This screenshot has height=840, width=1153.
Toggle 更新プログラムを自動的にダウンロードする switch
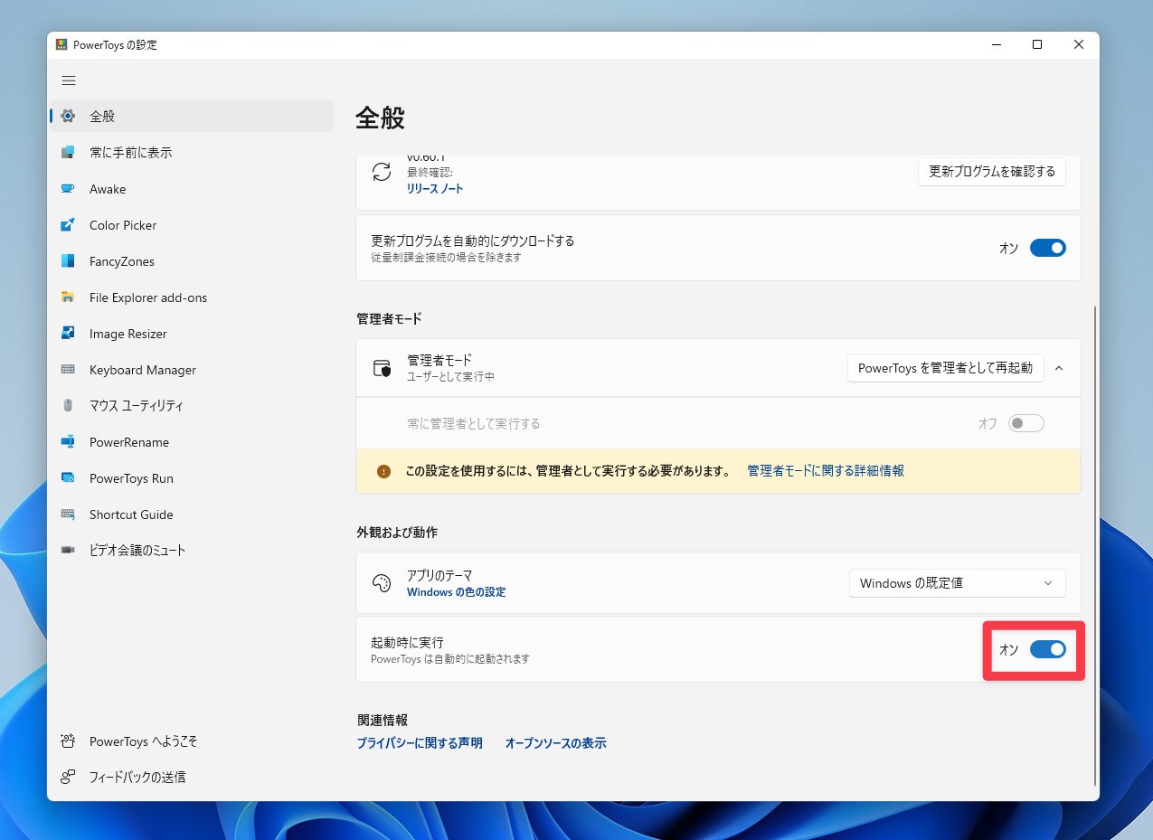pos(1047,248)
